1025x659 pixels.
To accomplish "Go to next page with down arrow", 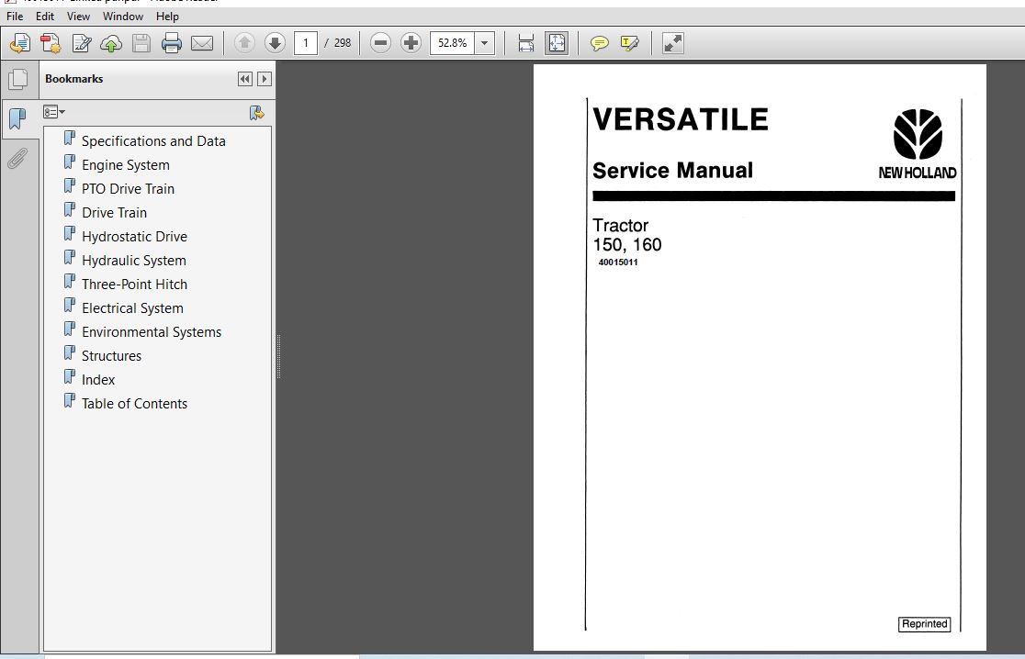I will [275, 43].
